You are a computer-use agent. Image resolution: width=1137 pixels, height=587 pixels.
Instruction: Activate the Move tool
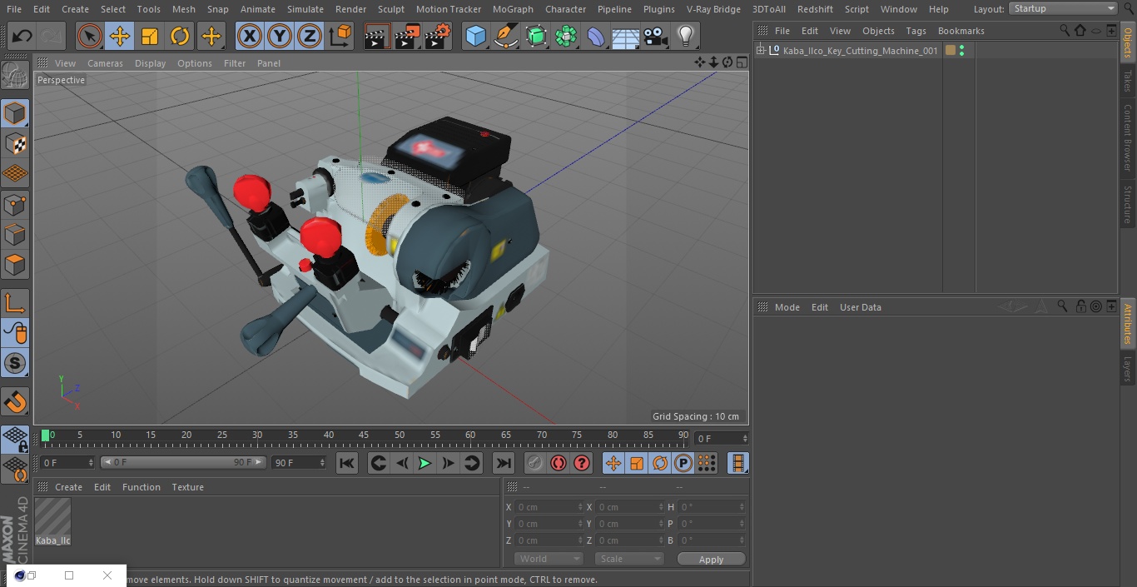pos(120,36)
